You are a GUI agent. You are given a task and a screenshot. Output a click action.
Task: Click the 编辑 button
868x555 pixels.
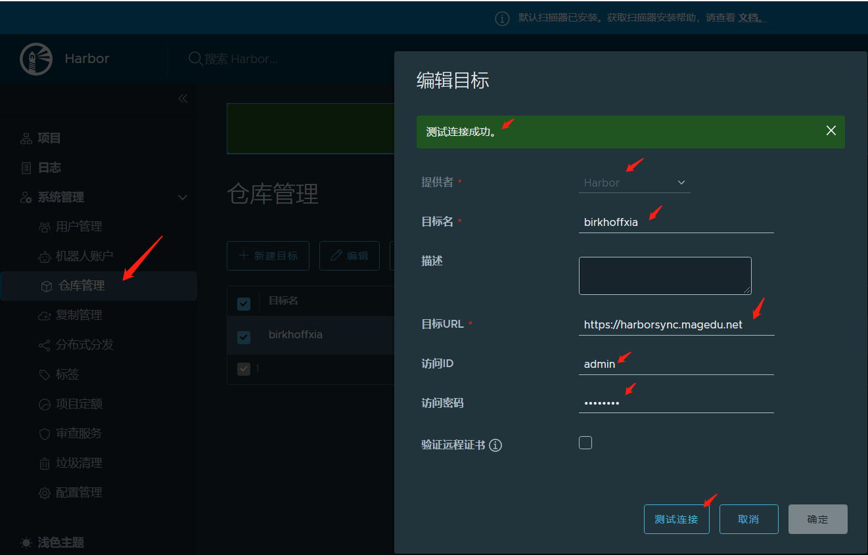pos(350,255)
